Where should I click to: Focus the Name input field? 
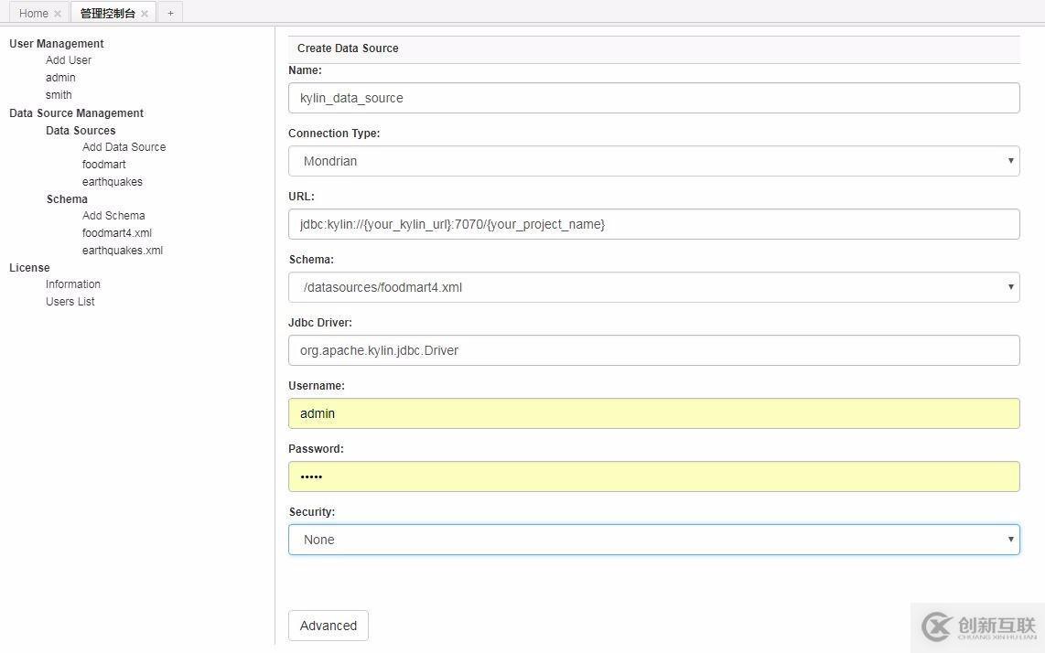(653, 98)
